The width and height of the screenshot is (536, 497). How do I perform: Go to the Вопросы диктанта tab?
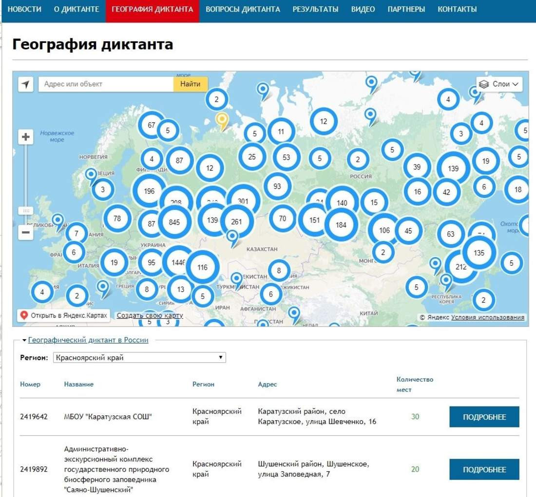tap(243, 9)
